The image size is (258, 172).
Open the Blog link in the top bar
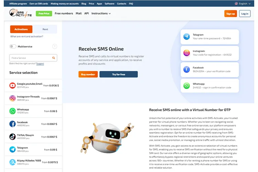click(x=84, y=4)
